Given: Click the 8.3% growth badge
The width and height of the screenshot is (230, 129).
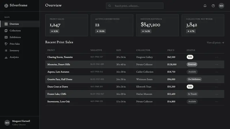Looking at the screenshot, I should tap(54, 31).
